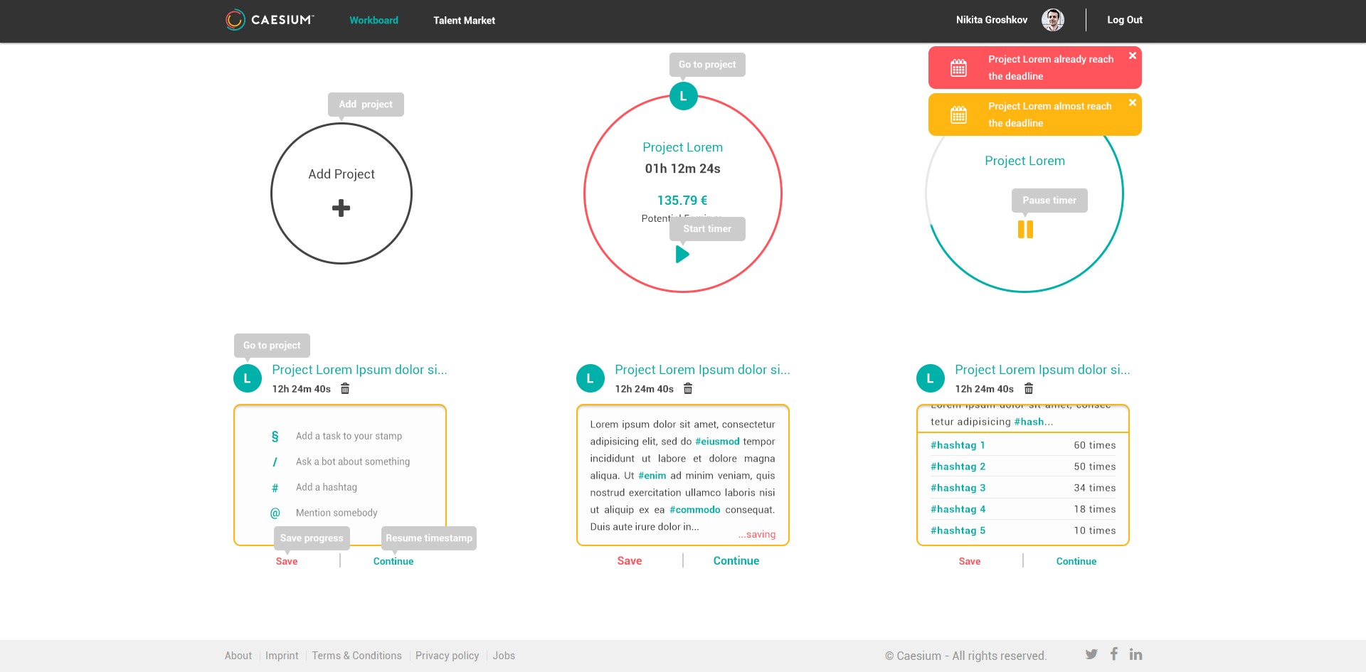Screen dimensions: 1366x672
Task: Click the # symbol icon in the task card
Action: (x=275, y=488)
